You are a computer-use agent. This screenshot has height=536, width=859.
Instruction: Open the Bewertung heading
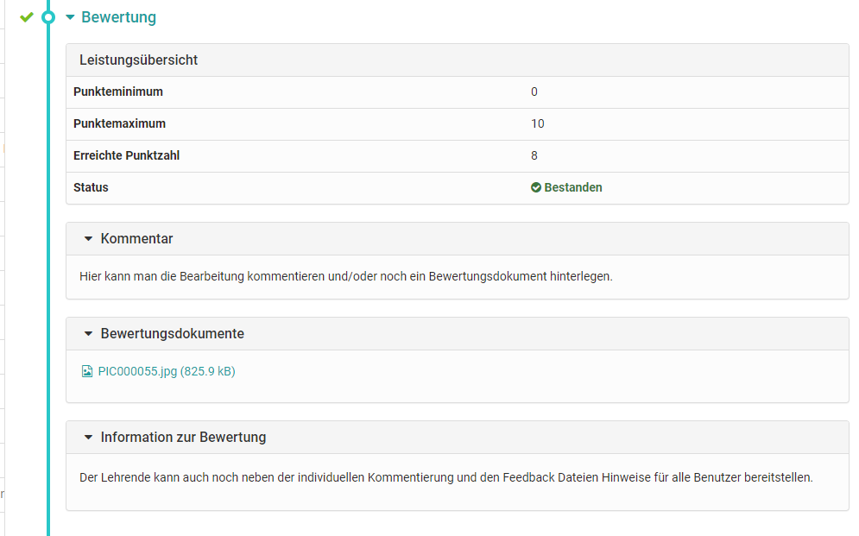(118, 17)
